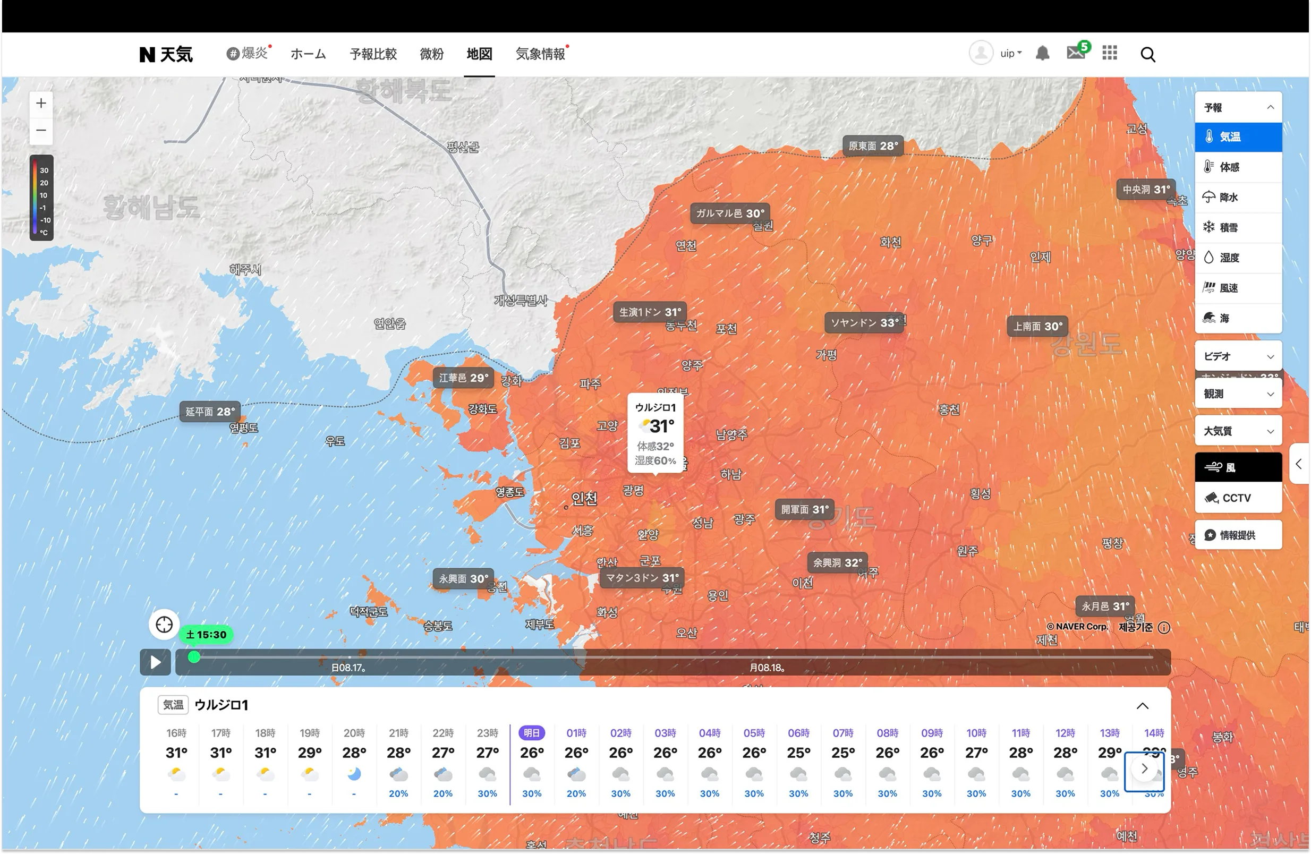The height and width of the screenshot is (854, 1311).
Task: Play the forecast timeline animation
Action: pyautogui.click(x=155, y=662)
